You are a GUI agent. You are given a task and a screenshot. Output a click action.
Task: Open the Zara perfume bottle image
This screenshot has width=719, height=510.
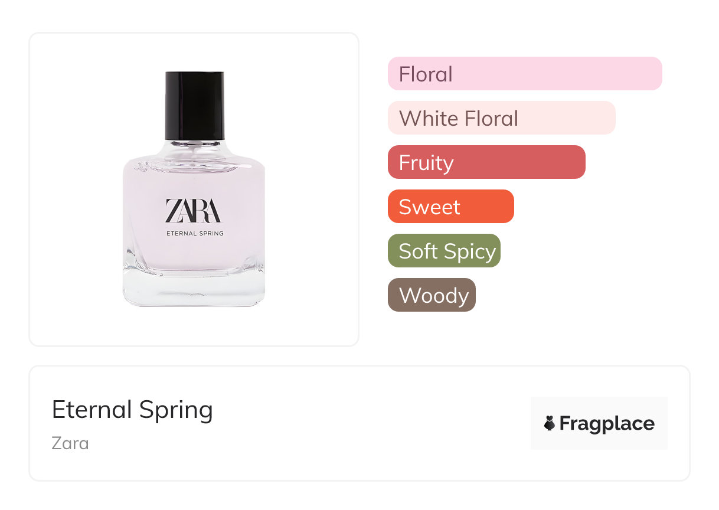pyautogui.click(x=194, y=189)
